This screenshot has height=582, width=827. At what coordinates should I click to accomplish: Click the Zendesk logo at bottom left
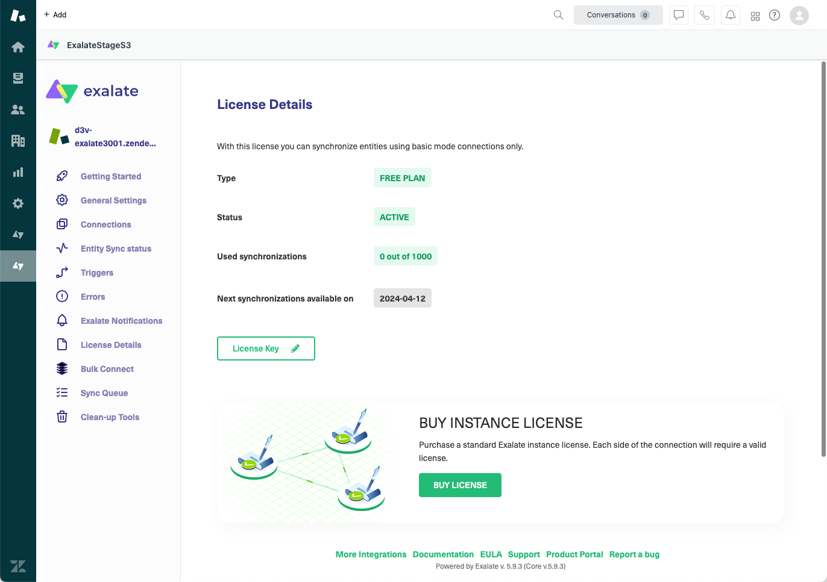click(x=18, y=566)
